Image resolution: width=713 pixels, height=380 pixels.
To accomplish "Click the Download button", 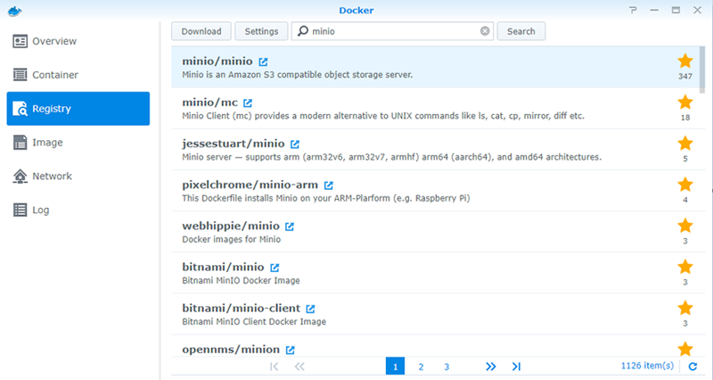I will click(201, 31).
